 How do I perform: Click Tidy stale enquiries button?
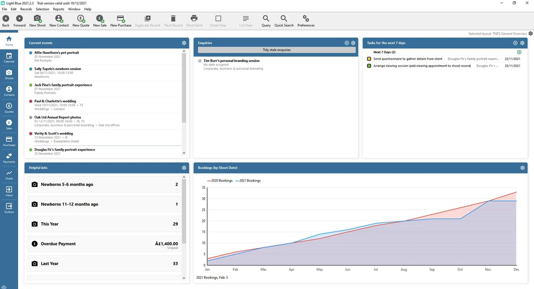click(x=276, y=50)
